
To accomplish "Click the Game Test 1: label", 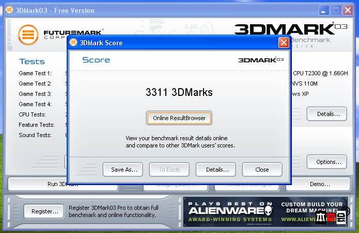I will pos(35,73).
